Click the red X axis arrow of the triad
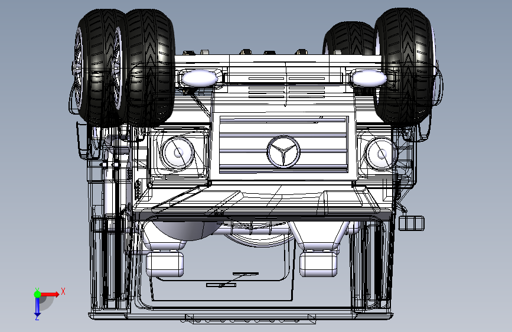This screenshot has height=332, width=512. [x=51, y=294]
